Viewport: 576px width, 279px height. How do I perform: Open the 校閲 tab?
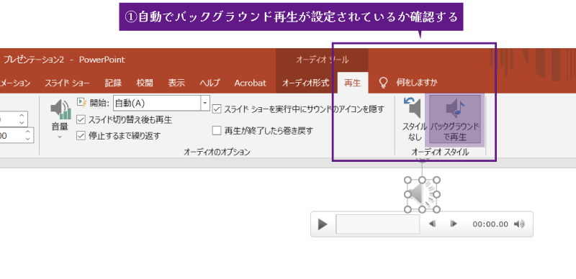click(145, 83)
